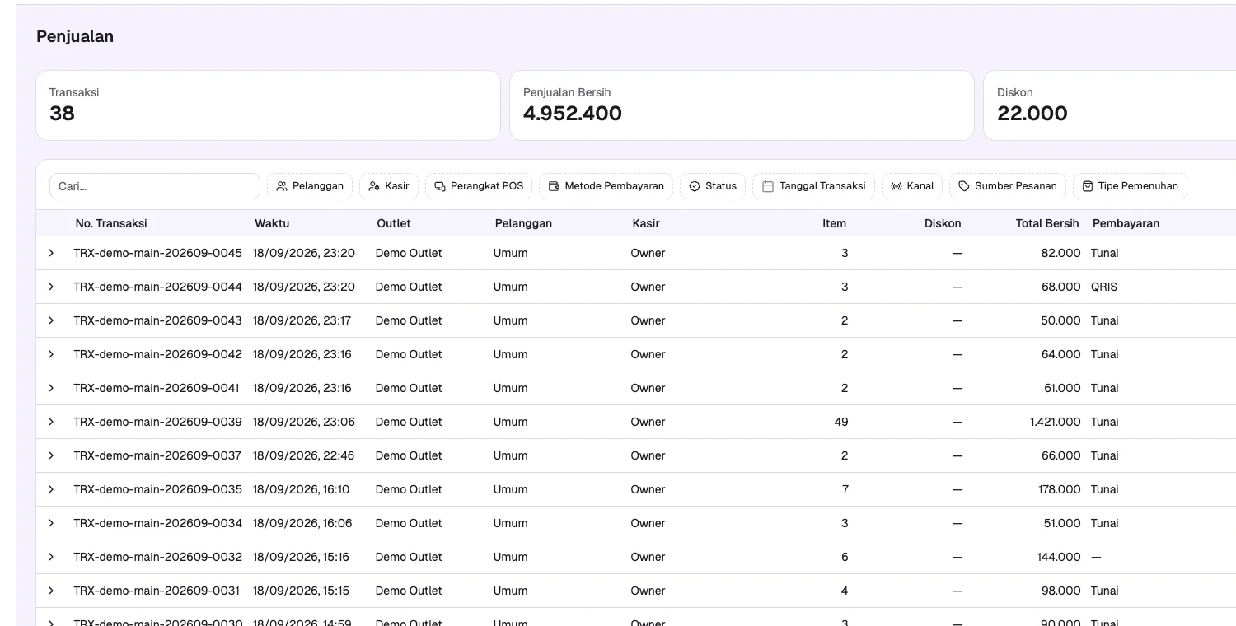Click the Total Bersih column header
The image size is (1236, 626).
[x=1047, y=223]
